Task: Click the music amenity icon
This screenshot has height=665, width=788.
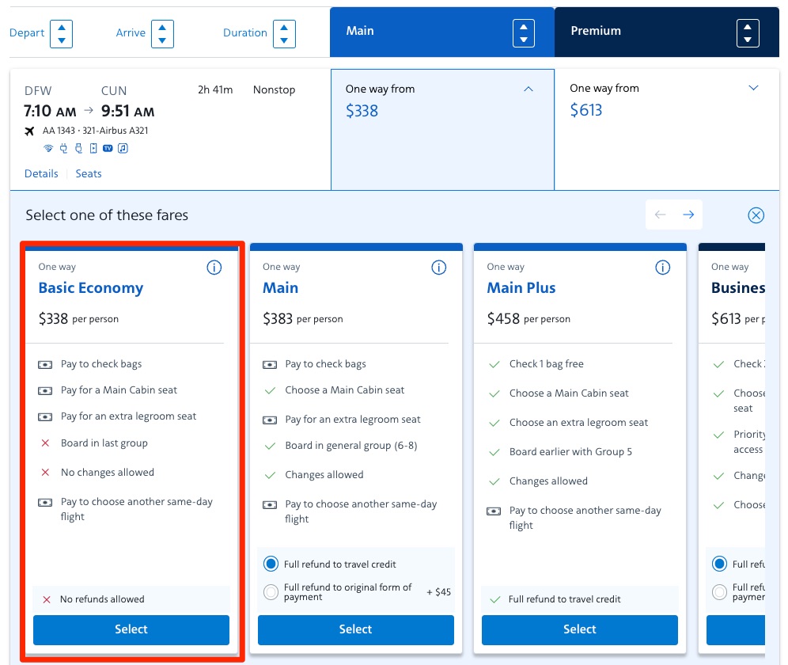Action: (x=123, y=148)
